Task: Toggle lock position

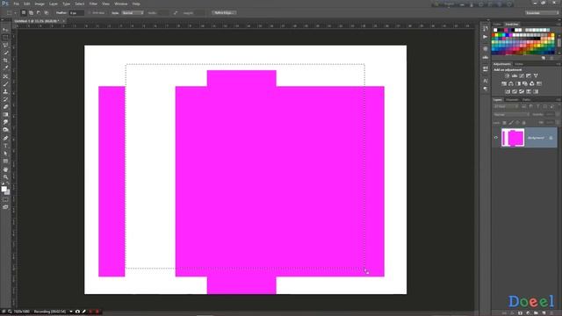Action: tap(517, 123)
